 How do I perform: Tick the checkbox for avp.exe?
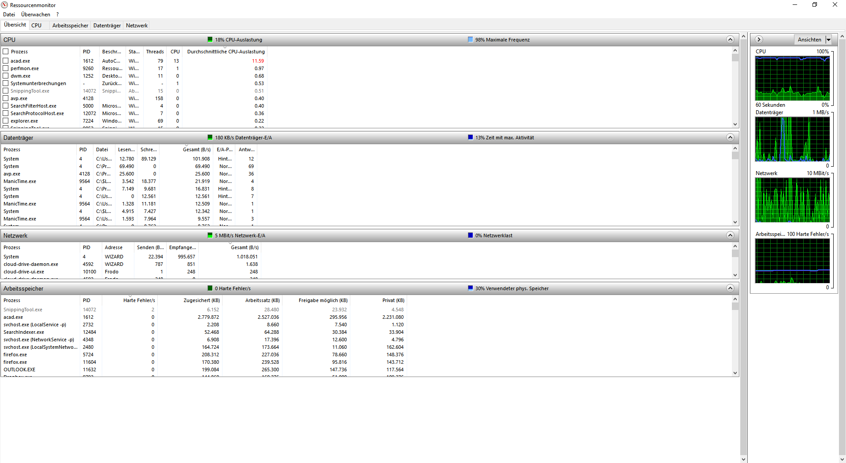(6, 98)
